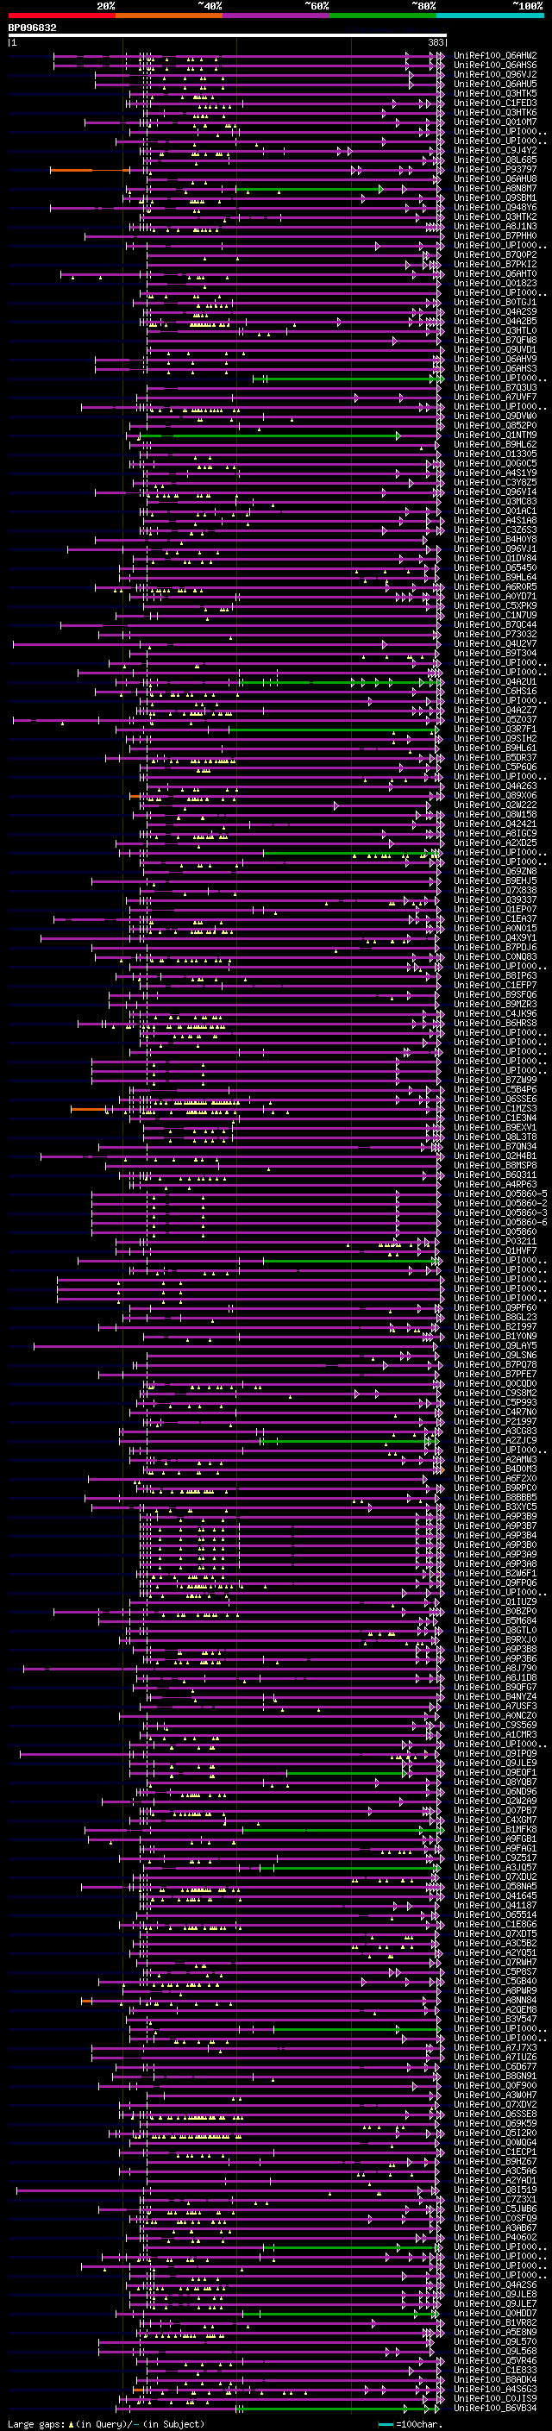Open the query sequence BP096832 label
552x2431 pixels.
(32, 28)
